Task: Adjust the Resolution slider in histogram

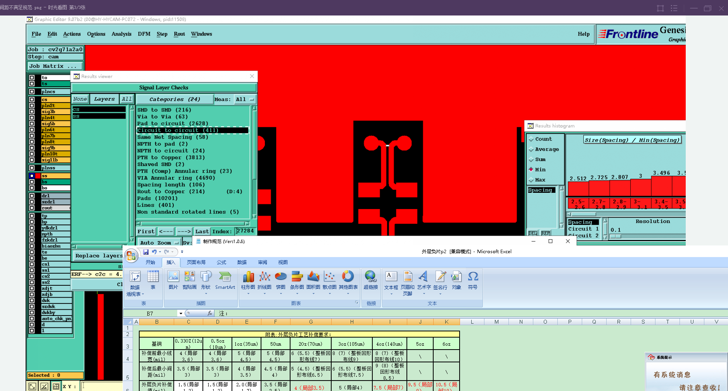Action: [x=615, y=236]
